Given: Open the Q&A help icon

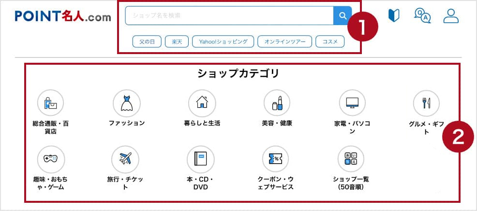Looking at the screenshot, I should coord(422,15).
